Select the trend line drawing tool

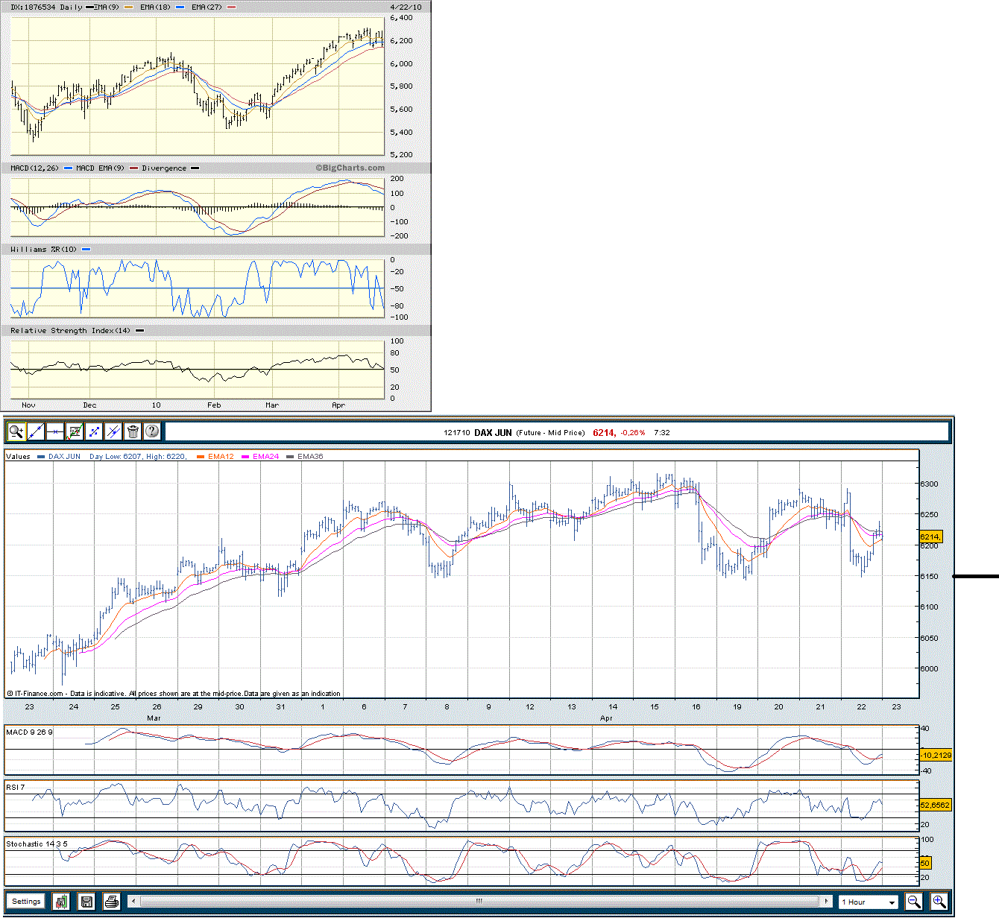(36, 431)
